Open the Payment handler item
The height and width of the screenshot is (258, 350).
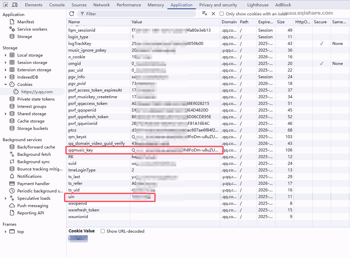[33, 184]
